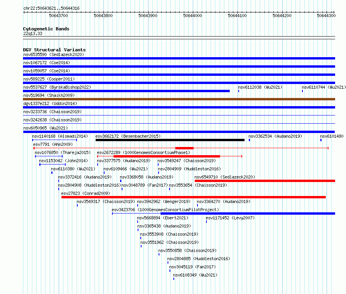The width and height of the screenshot is (346, 294).
Task: Click the DGV Structural Variants track title
Action: pyautogui.click(x=54, y=50)
